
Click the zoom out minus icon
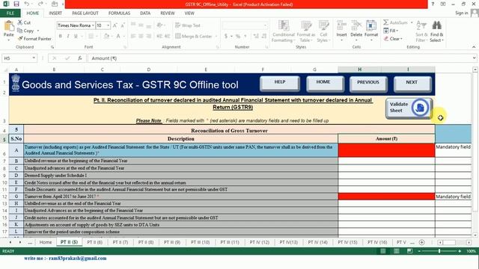pyautogui.click(x=419, y=251)
